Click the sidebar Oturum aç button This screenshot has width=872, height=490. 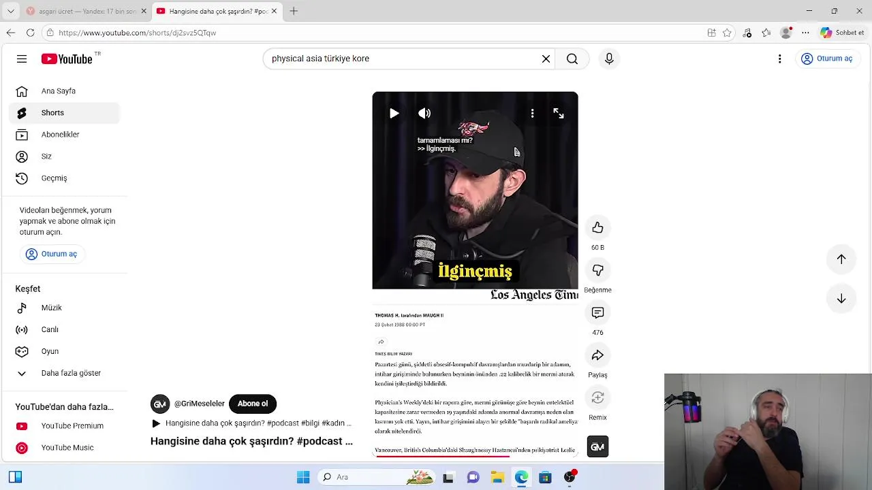(51, 254)
